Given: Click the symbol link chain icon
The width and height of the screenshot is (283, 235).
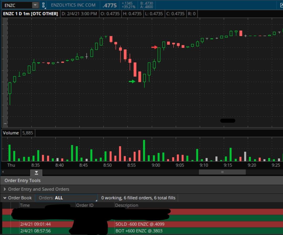Looking at the screenshot, I should tap(44, 5).
